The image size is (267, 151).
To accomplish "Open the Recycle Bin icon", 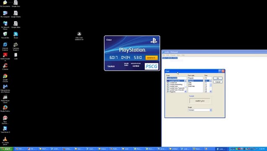I will click(5, 35).
